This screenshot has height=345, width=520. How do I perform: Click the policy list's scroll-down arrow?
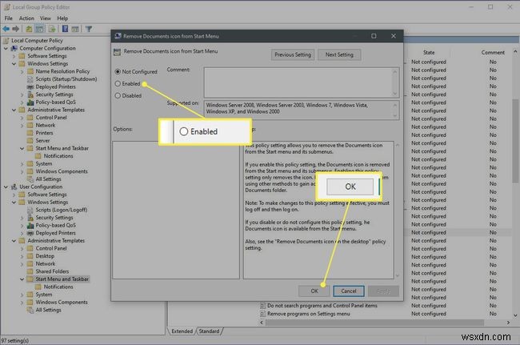pos(515,315)
